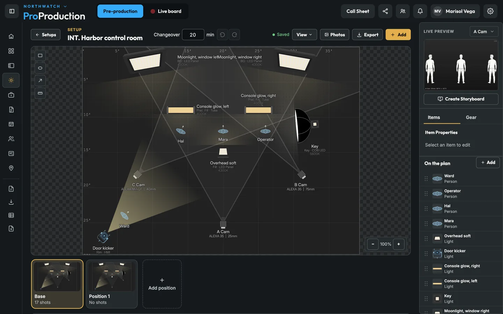
Task: Open the notifications bell
Action: point(420,11)
